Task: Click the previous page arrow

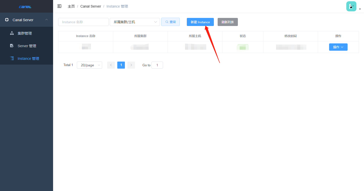Action: pos(111,65)
